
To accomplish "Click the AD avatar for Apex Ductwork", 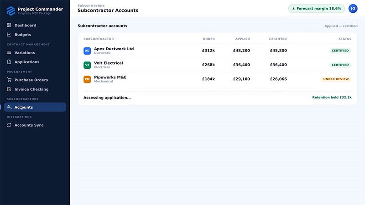I will pos(87,51).
